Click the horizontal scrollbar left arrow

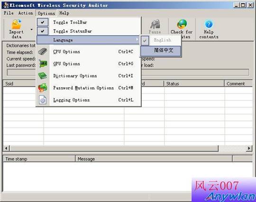click(6, 148)
